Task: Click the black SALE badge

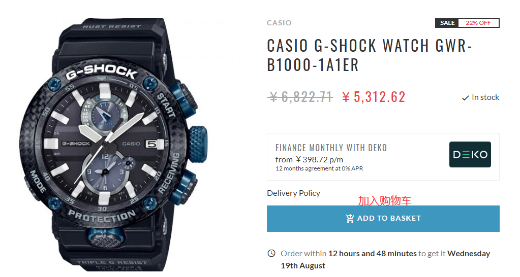Action: 447,23
